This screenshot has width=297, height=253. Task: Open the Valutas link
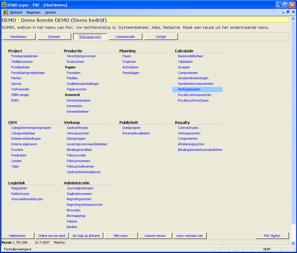72,221
